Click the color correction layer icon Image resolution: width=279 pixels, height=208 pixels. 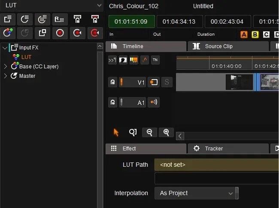8,33
